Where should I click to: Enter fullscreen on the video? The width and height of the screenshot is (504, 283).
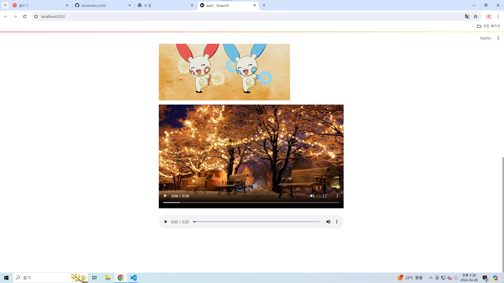(x=324, y=196)
